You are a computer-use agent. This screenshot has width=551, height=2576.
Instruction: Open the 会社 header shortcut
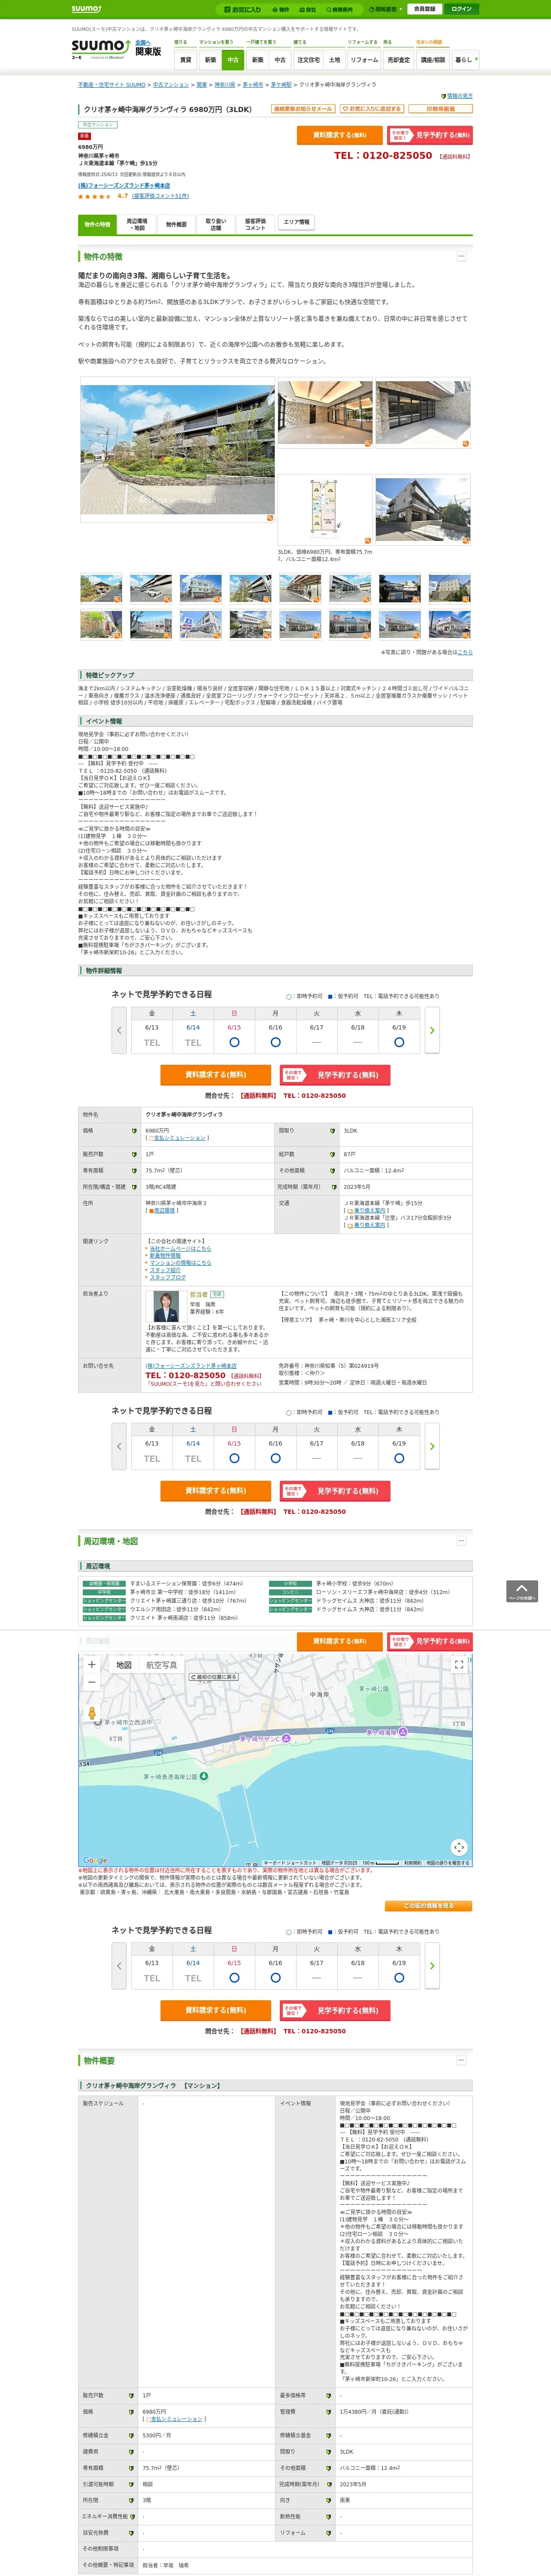click(x=308, y=9)
